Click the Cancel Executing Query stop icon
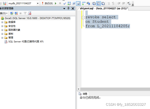Viewport: 150px width, 109px height. 60,3
